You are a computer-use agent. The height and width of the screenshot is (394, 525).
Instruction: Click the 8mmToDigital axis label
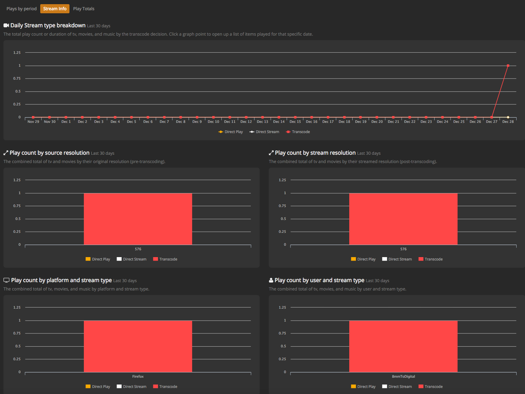404,377
